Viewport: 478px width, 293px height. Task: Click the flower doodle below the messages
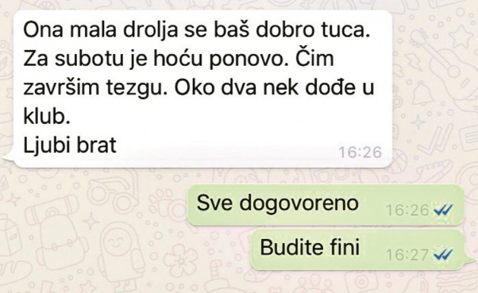[x=180, y=261]
